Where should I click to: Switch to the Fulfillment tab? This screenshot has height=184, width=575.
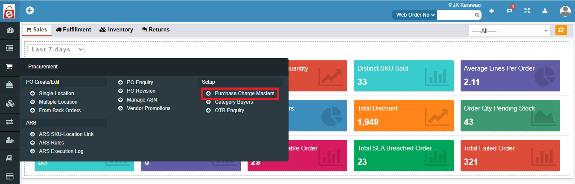73,30
